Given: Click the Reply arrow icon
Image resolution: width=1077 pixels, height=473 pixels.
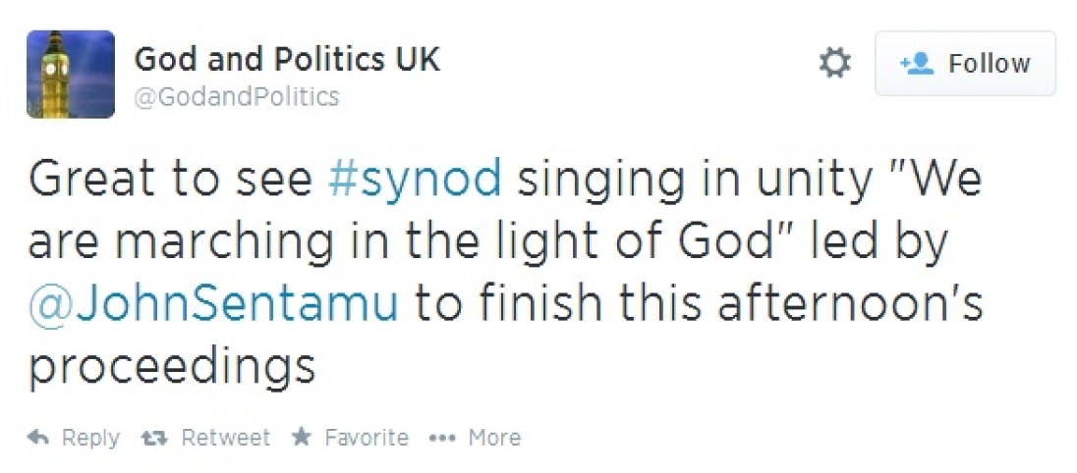Looking at the screenshot, I should coord(38,438).
